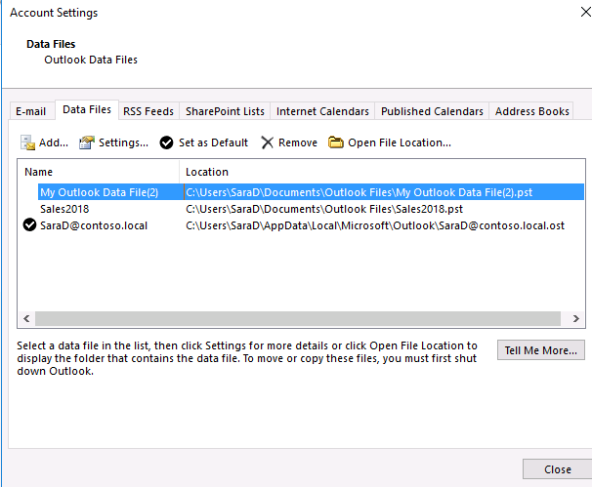This screenshot has height=487, width=592.
Task: Switch to the E-mail tab
Action: (30, 111)
